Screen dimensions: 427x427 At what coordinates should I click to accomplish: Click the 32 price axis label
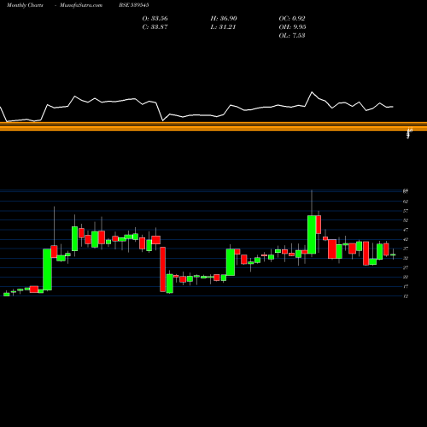pyautogui.click(x=406, y=258)
